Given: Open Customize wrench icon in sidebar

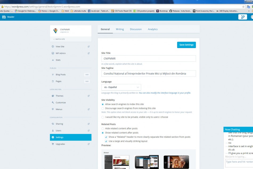Looking at the screenshot, I should tap(53, 103).
